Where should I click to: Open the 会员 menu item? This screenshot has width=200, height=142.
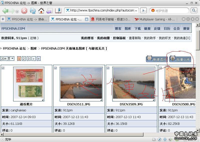click(x=176, y=29)
